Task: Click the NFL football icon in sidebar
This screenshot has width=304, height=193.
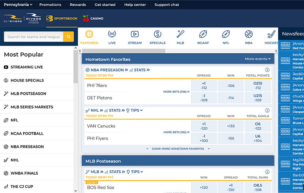Action: [6, 120]
